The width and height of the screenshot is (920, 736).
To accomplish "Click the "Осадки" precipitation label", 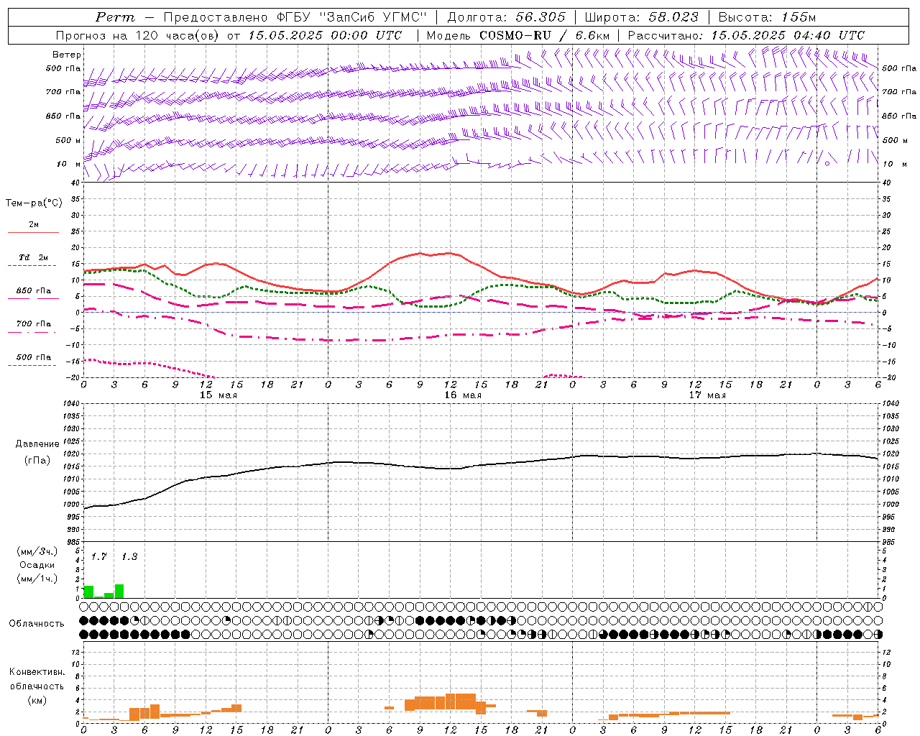I will (37, 565).
